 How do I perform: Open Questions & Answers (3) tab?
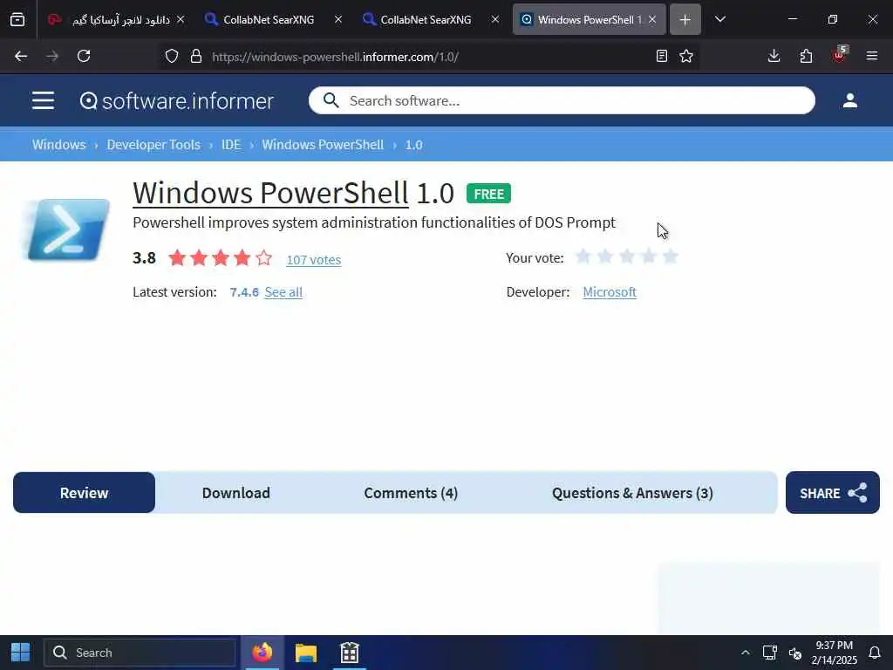[632, 493]
